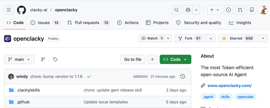Open 'chore: update gem release skill' commit

point(113,90)
